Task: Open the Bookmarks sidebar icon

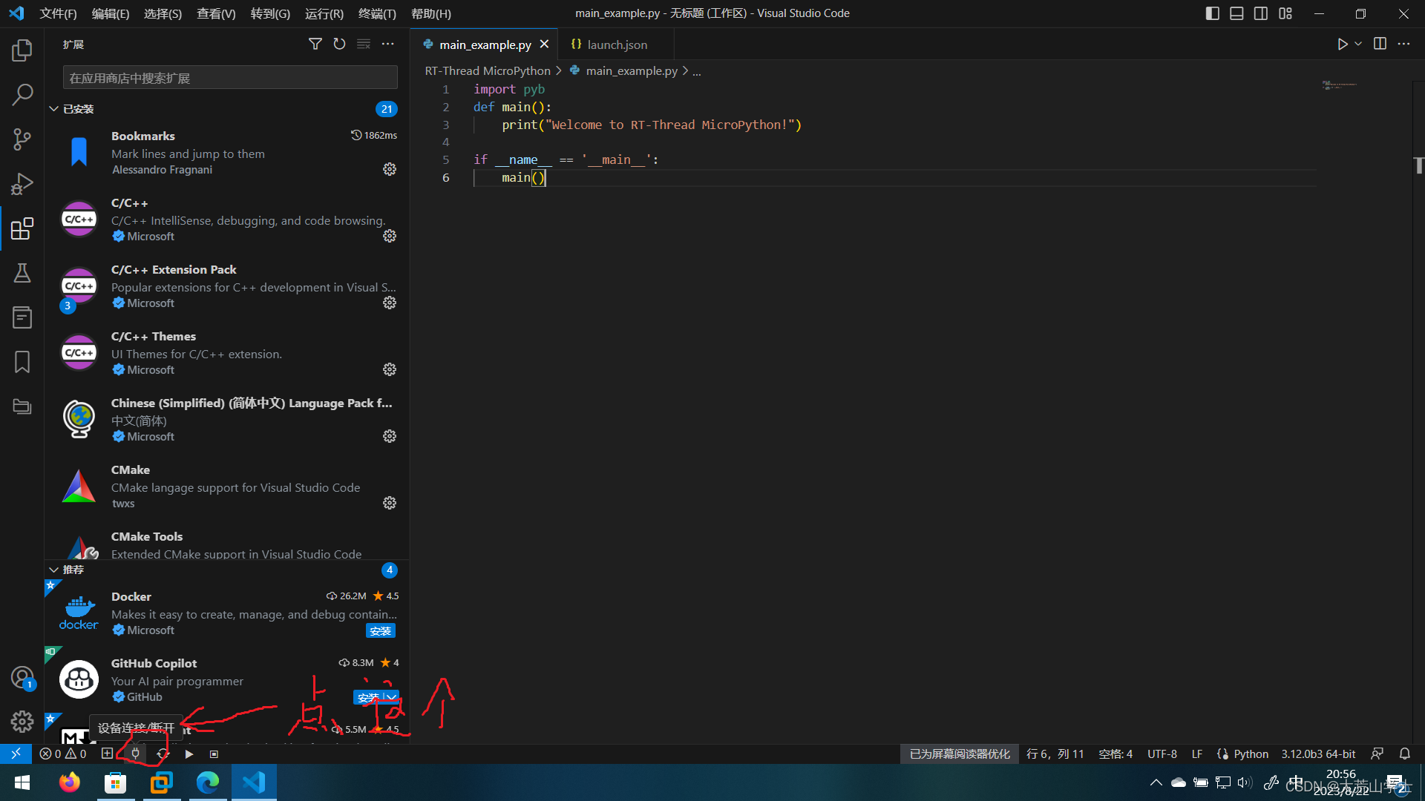Action: [22, 361]
